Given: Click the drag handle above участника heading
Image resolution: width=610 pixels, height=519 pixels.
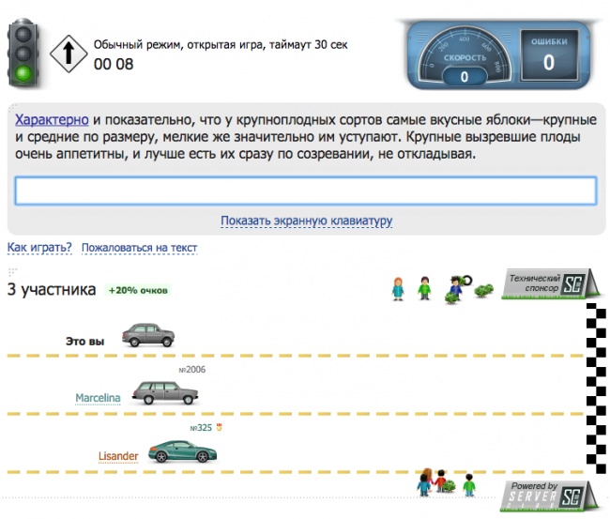Looking at the screenshot, I should (13, 271).
